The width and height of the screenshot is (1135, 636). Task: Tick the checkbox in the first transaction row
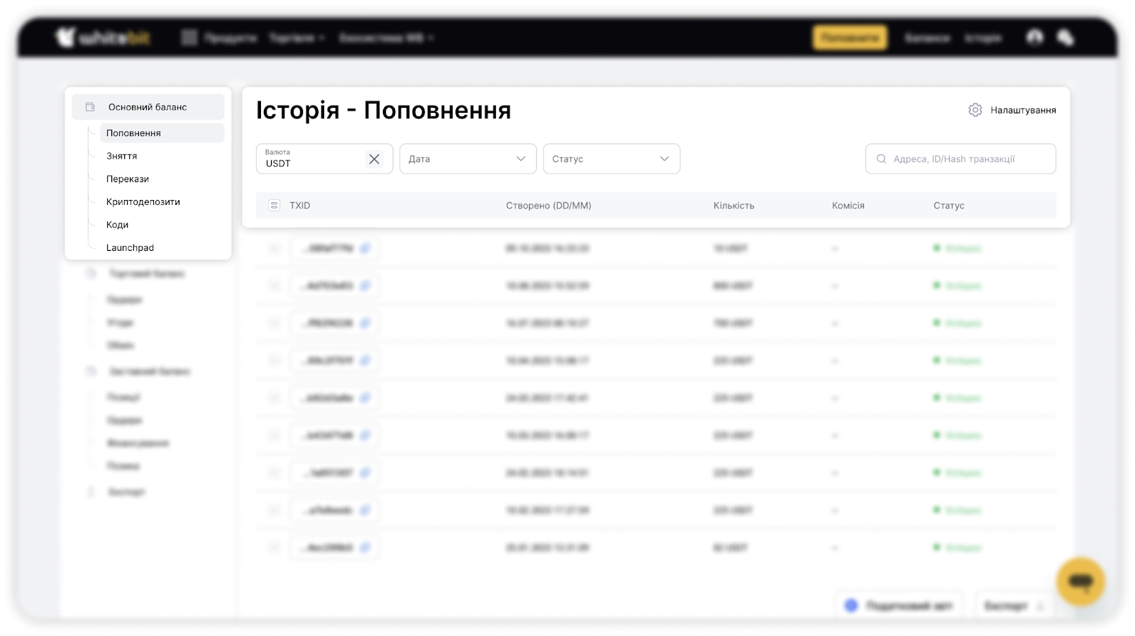274,248
